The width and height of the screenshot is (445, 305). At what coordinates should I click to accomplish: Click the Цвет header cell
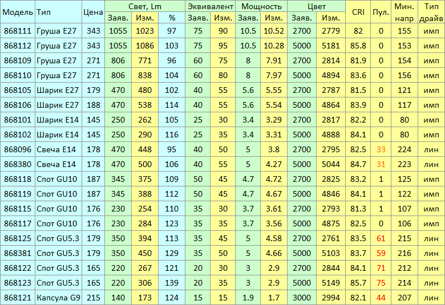(x=317, y=6)
